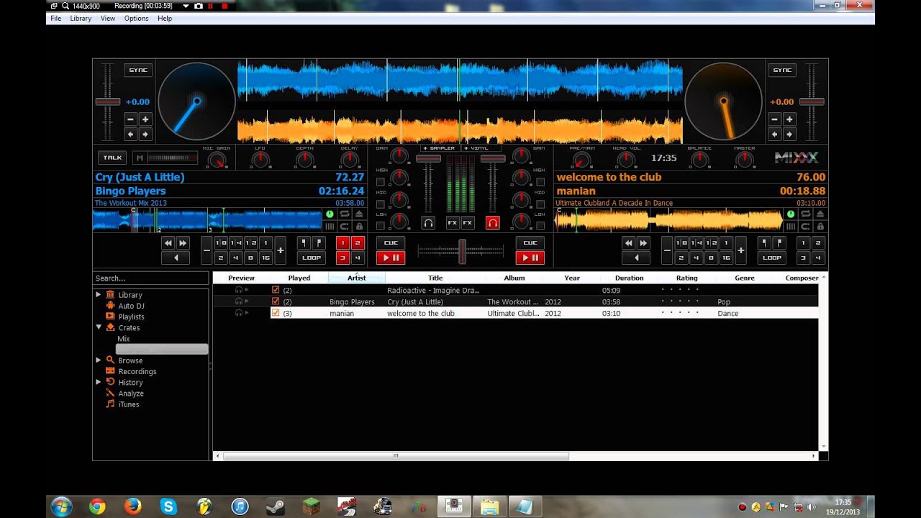This screenshot has width=921, height=518.
Task: Open the Help menu
Action: click(165, 19)
